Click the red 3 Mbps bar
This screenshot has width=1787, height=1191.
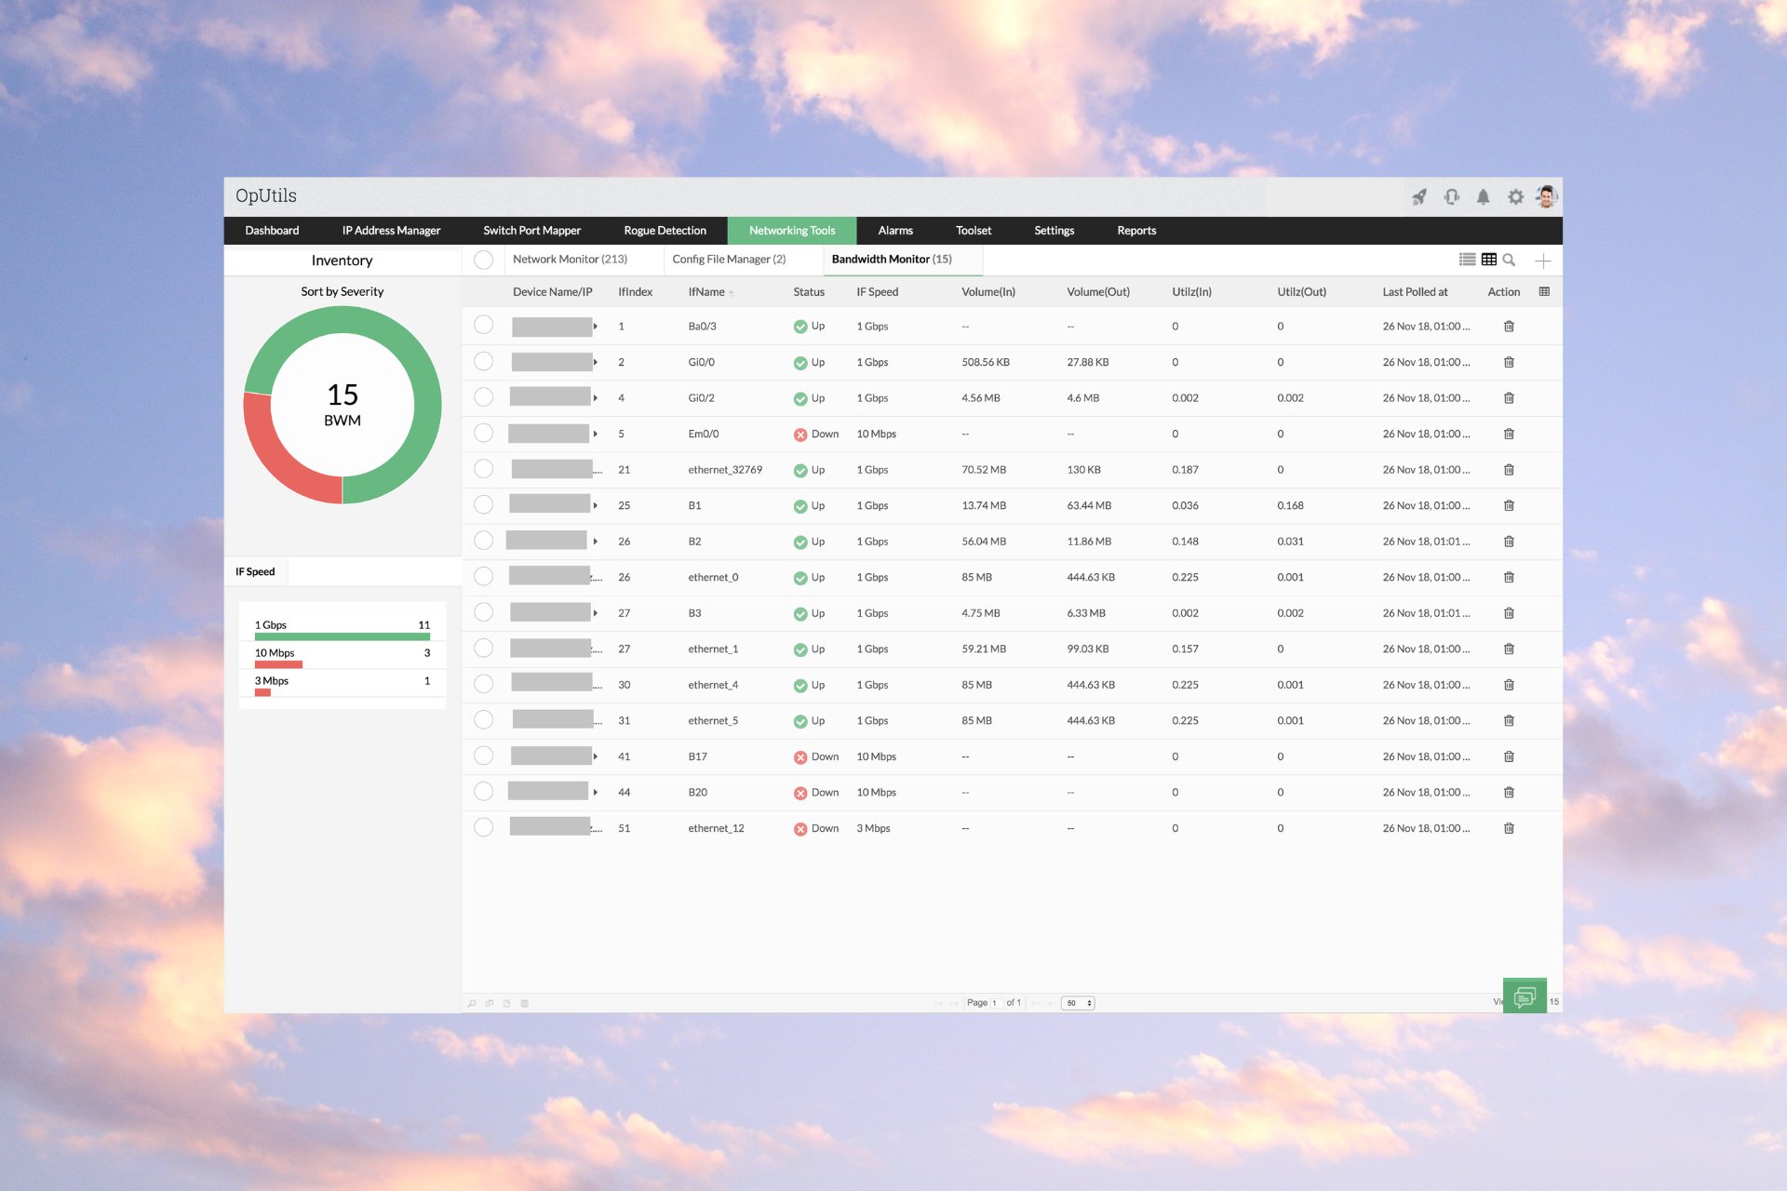pyautogui.click(x=262, y=692)
